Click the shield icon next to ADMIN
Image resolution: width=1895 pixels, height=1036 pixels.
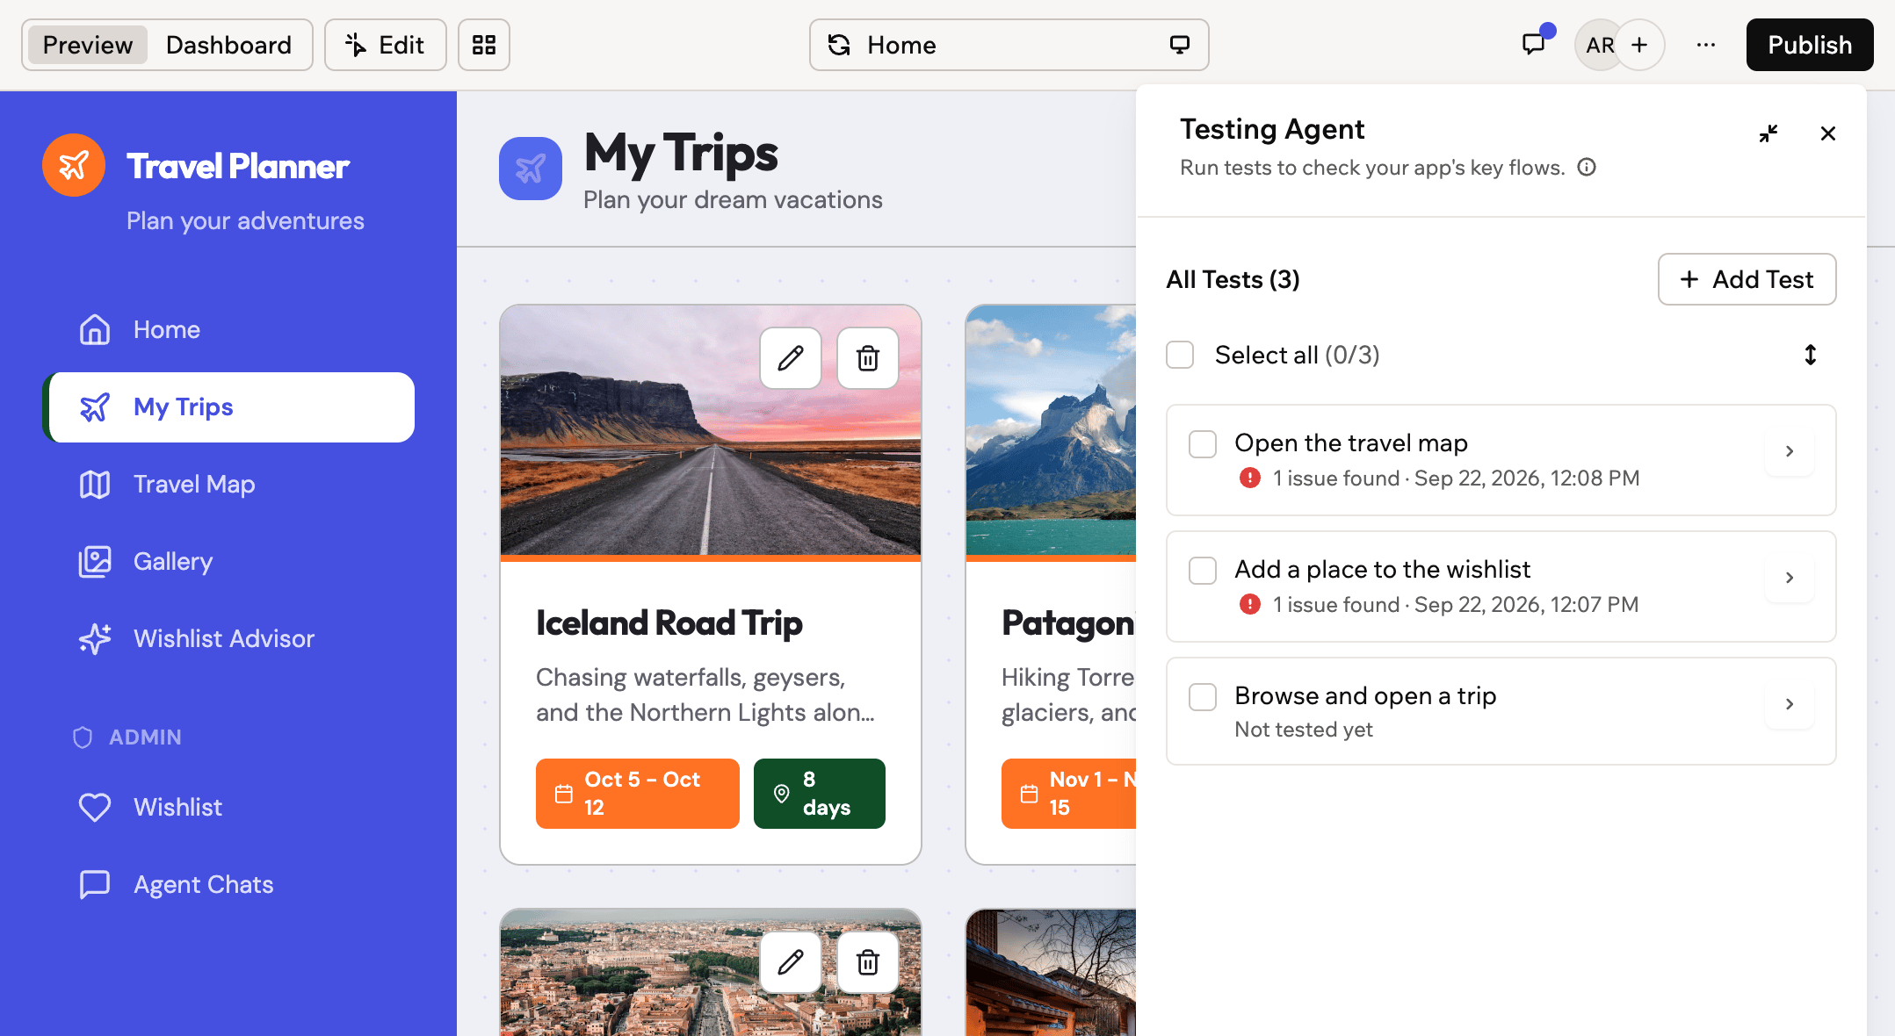coord(83,737)
